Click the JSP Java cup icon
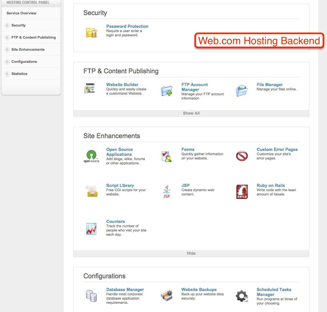The height and width of the screenshot is (312, 327). (167, 191)
